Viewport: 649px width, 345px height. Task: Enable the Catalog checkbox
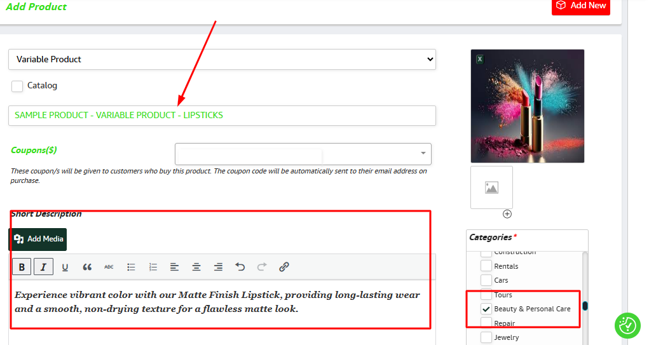point(17,86)
